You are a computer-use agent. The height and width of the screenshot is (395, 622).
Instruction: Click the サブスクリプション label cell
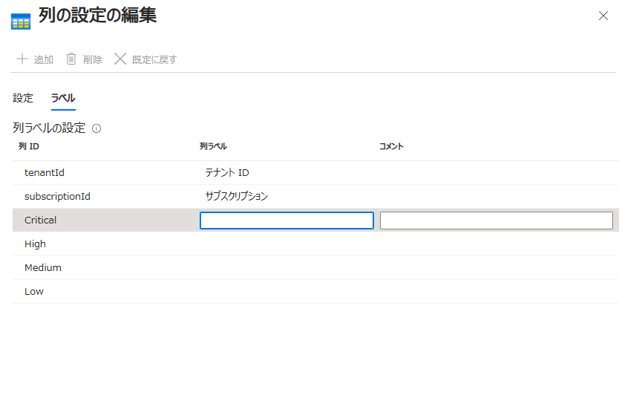237,196
